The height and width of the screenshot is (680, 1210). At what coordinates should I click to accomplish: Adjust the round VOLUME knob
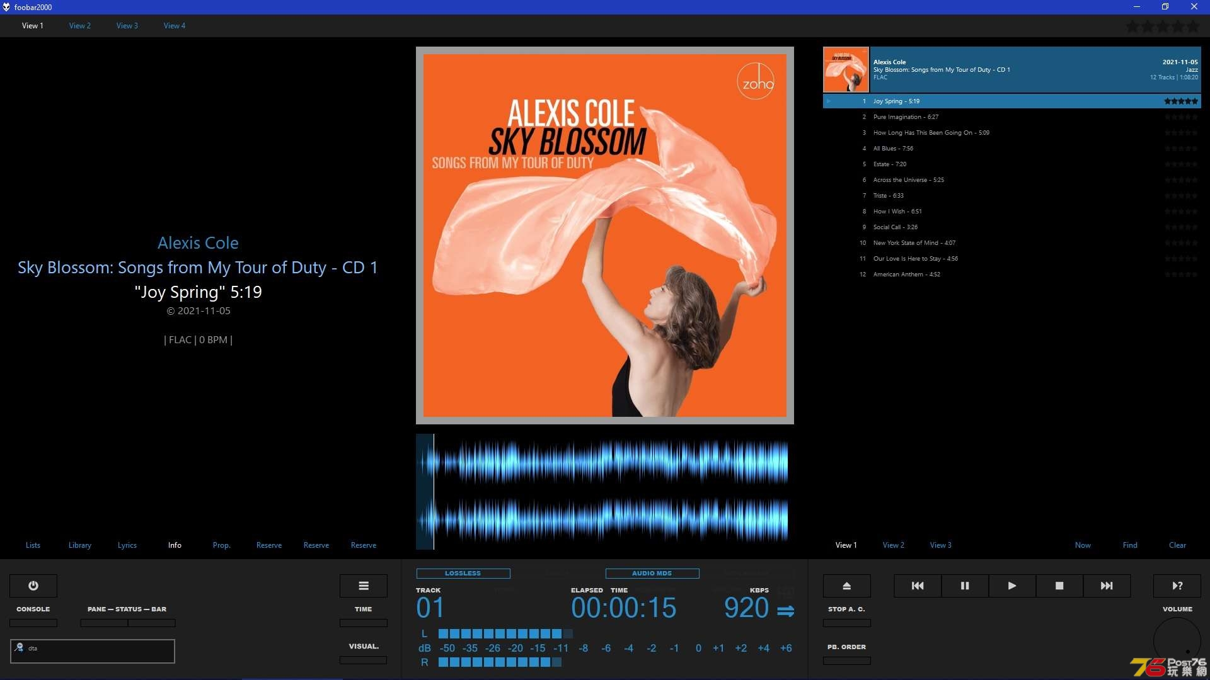click(x=1177, y=641)
